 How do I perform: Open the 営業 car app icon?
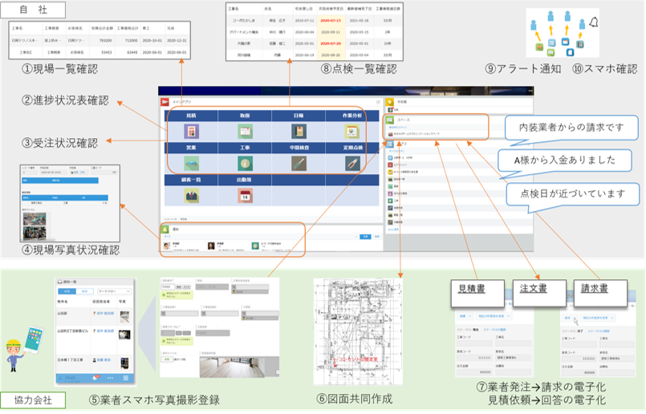coord(191,164)
